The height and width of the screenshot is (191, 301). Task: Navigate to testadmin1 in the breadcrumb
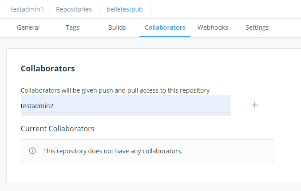pos(27,9)
